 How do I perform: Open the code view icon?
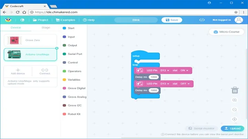tap(202, 20)
